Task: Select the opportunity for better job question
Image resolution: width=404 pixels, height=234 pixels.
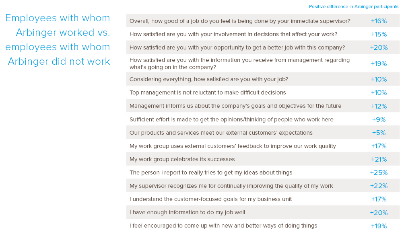Action: 237,47
